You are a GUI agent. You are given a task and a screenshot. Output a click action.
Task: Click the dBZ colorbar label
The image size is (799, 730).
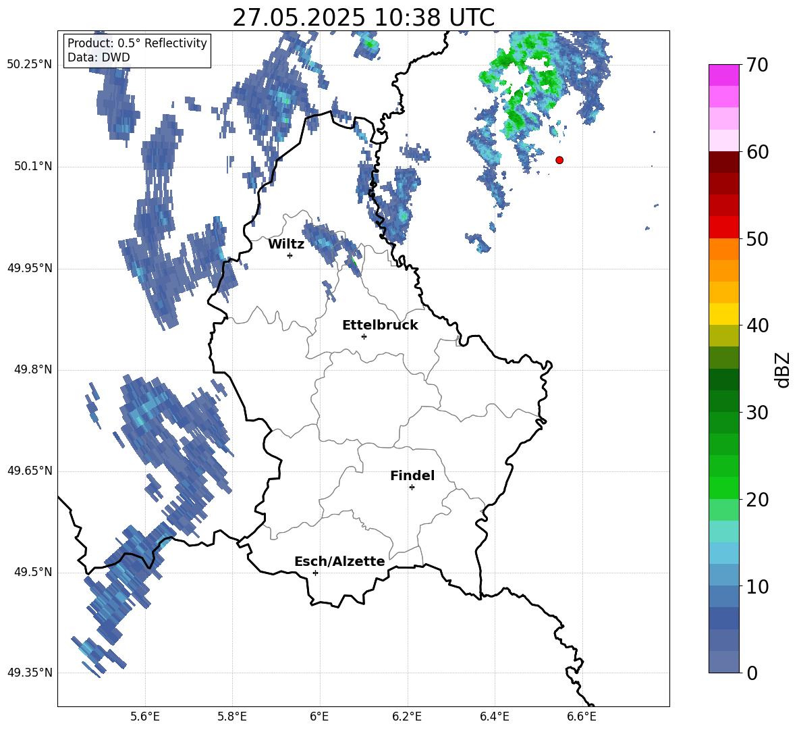pos(783,369)
